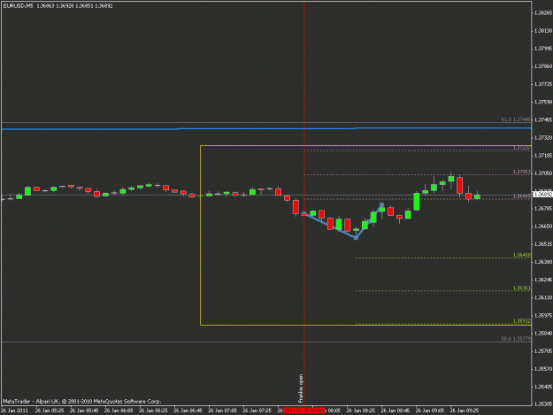Click the 26 Jan 05:45 time label
This screenshot has height=415, width=553.
coord(84,411)
